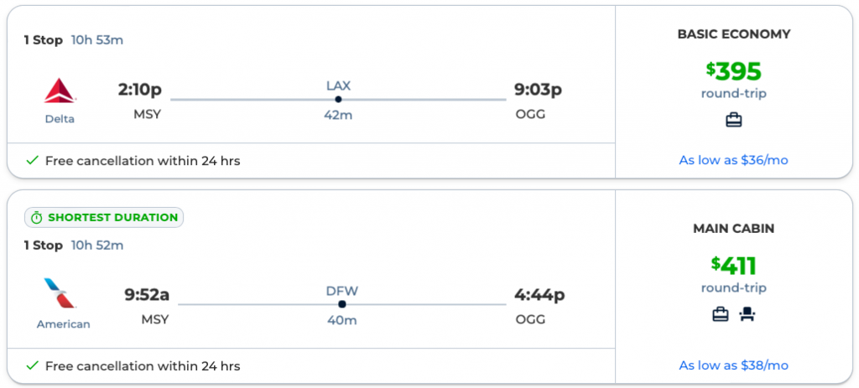Click the Delta 2:10p departure time
The height and width of the screenshot is (388, 859).
pos(139,90)
